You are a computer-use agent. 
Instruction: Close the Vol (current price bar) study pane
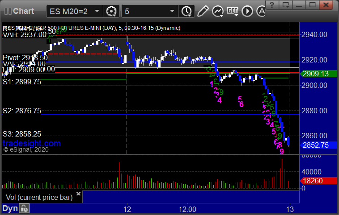tap(78, 194)
